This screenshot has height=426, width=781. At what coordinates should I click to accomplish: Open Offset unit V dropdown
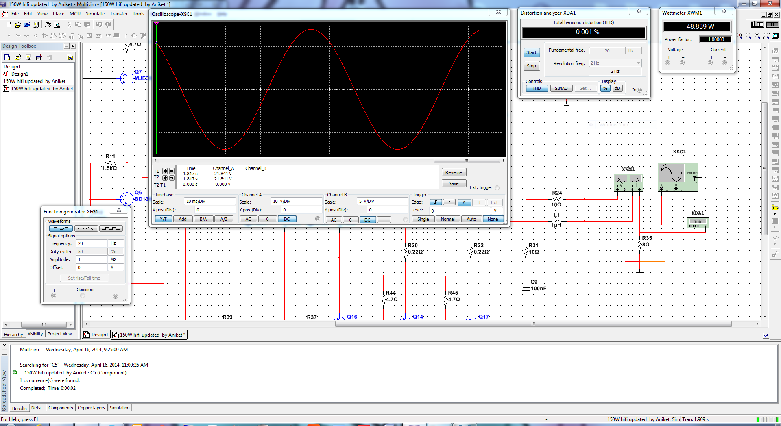116,267
